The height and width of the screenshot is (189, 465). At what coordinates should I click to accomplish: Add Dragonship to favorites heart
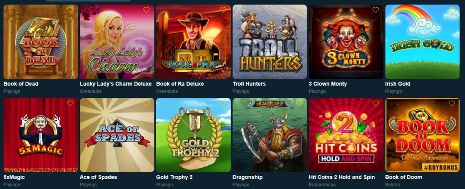point(299,103)
